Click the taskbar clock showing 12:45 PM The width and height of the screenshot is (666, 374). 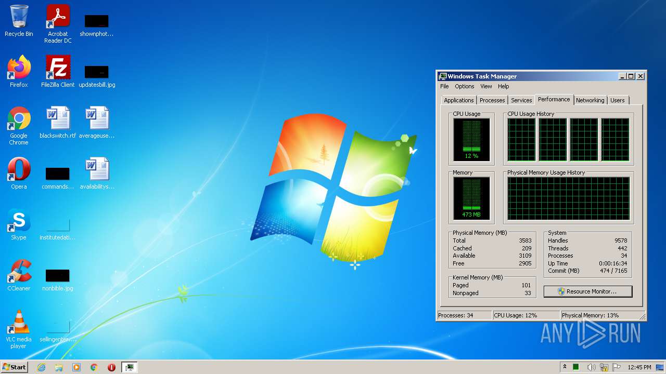[x=639, y=367]
